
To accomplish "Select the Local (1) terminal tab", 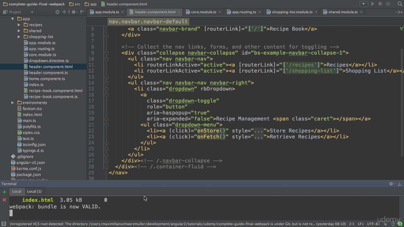I will 34,191.
